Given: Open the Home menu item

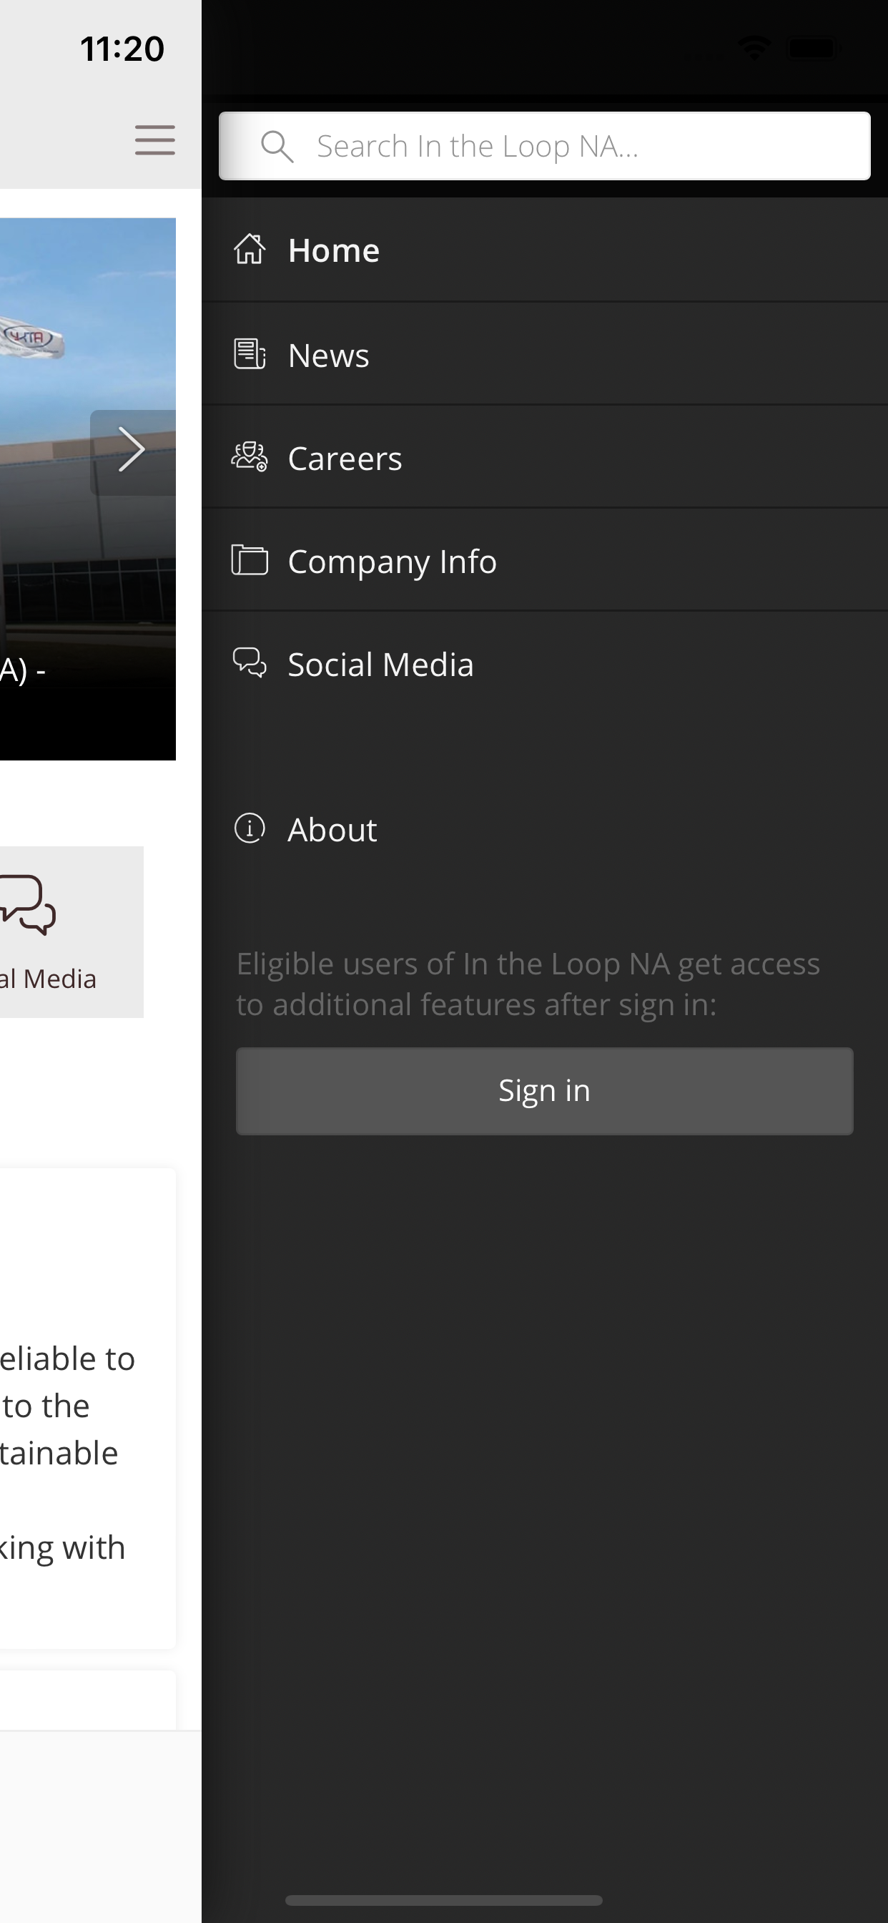Looking at the screenshot, I should pos(544,250).
